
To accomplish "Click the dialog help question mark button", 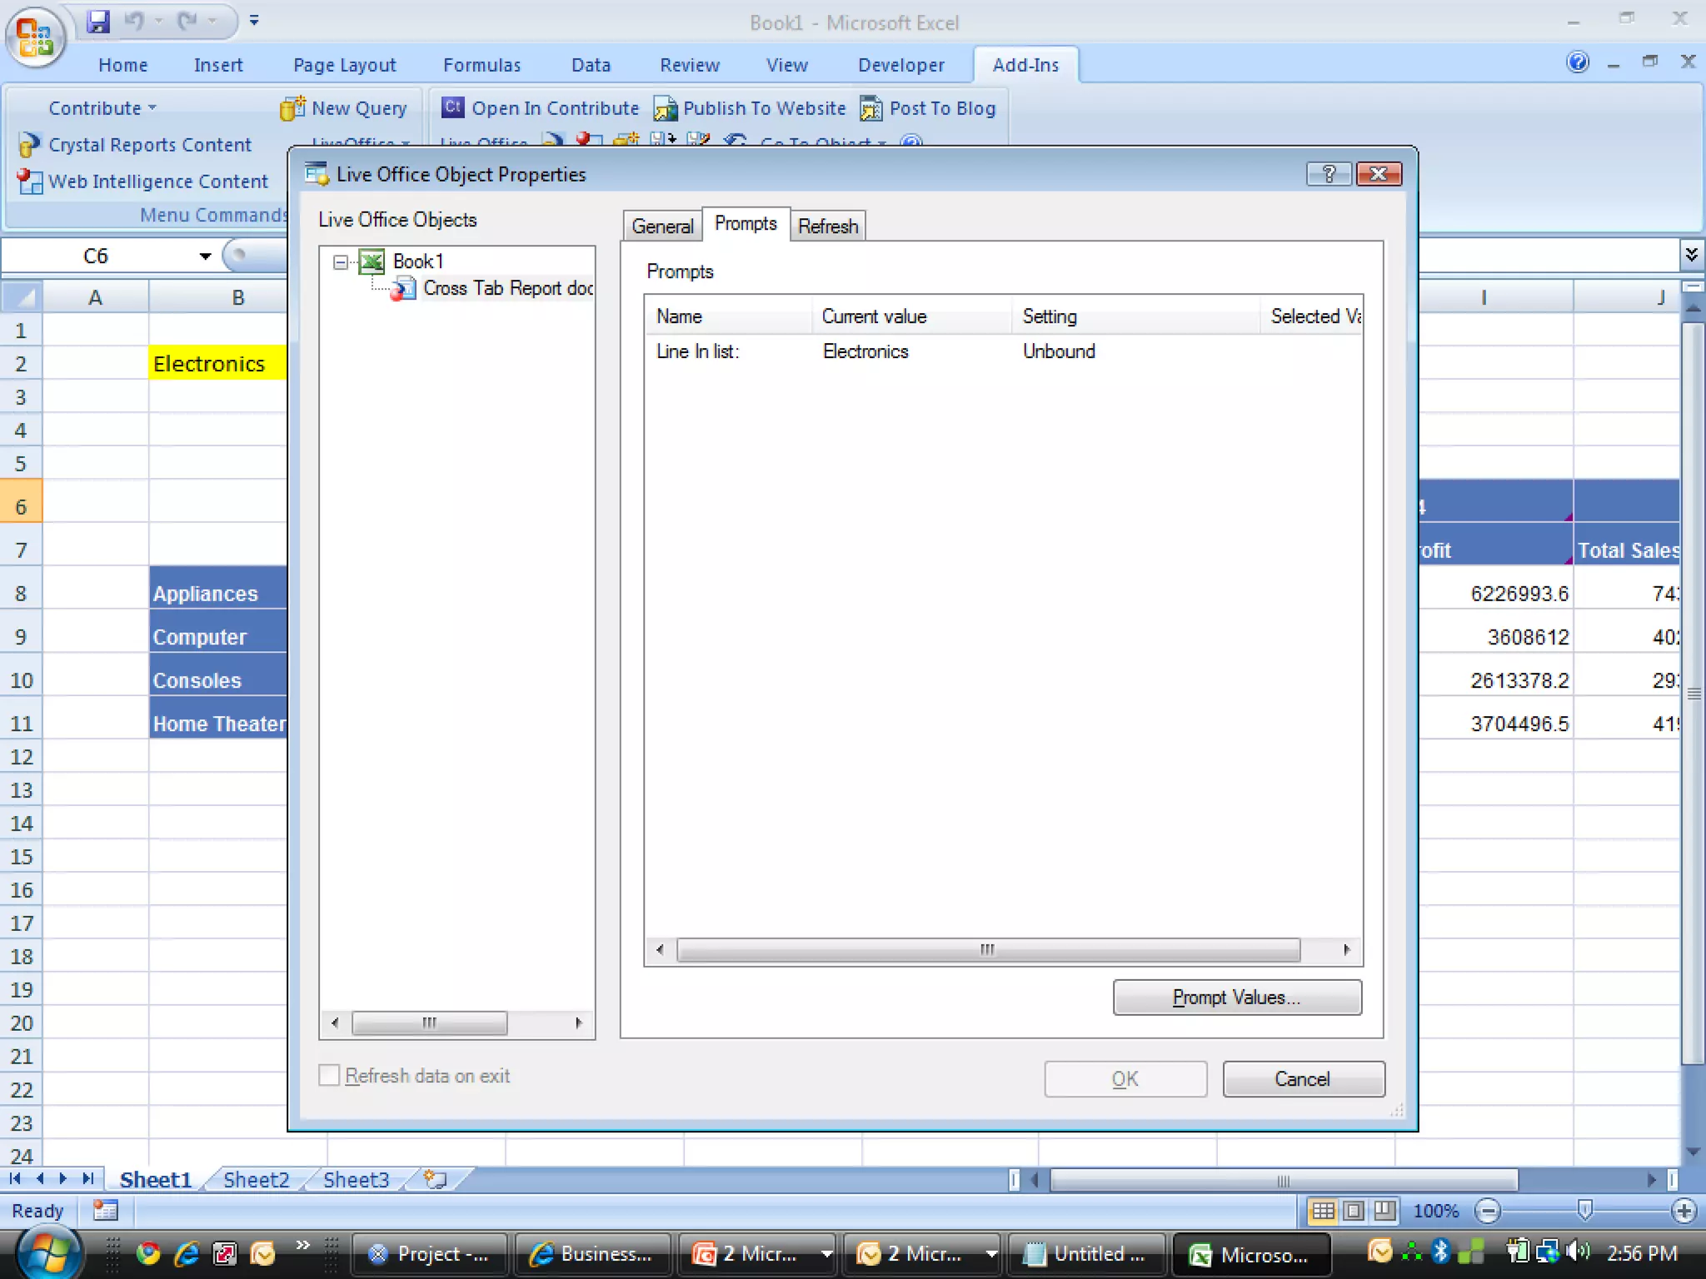I will click(x=1329, y=174).
